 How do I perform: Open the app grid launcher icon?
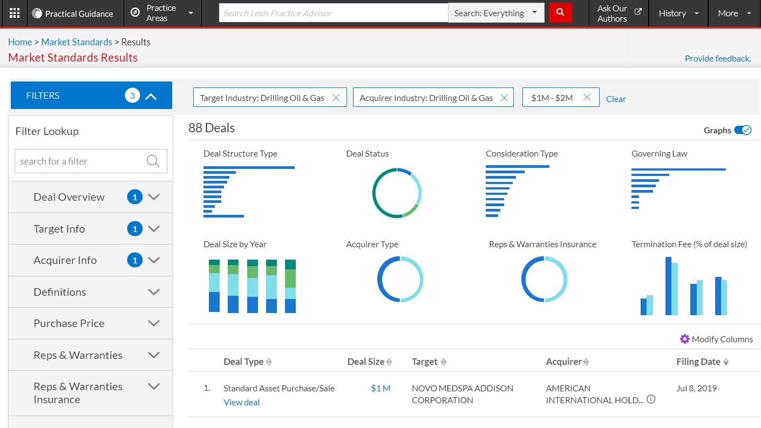tap(15, 13)
